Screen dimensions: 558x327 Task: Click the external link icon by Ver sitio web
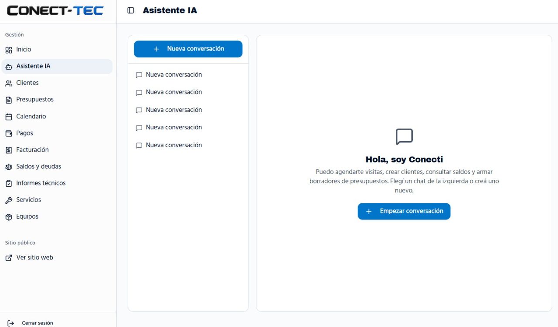(x=9, y=258)
